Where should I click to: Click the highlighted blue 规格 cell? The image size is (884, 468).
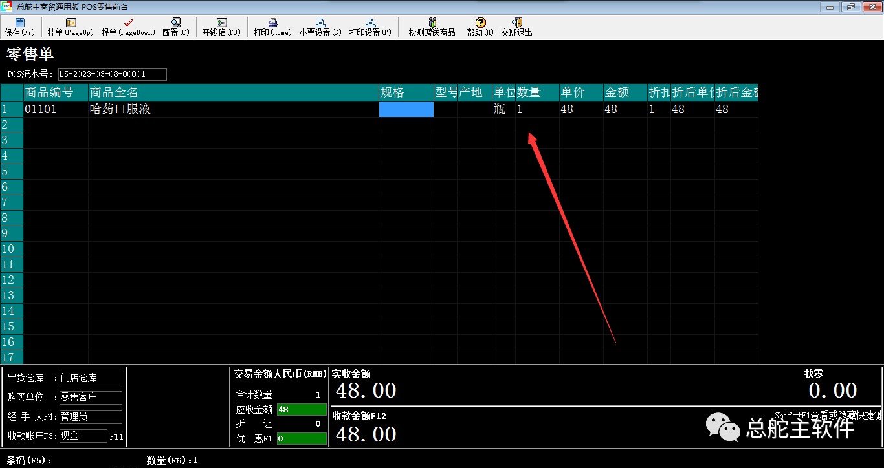click(406, 109)
